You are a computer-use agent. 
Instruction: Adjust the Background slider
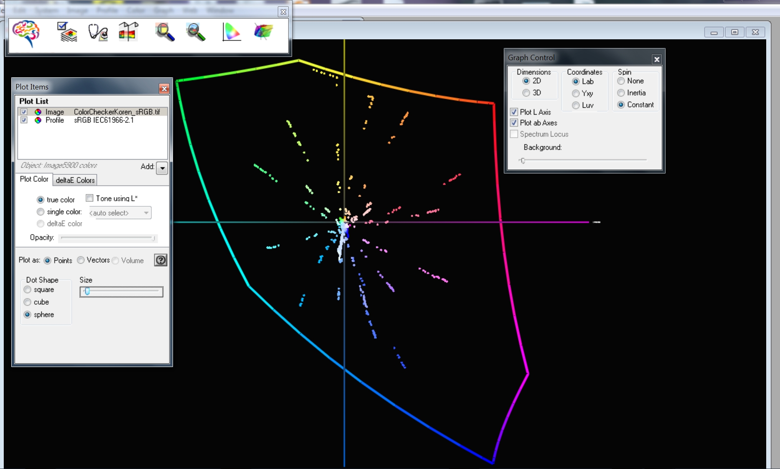click(583, 160)
